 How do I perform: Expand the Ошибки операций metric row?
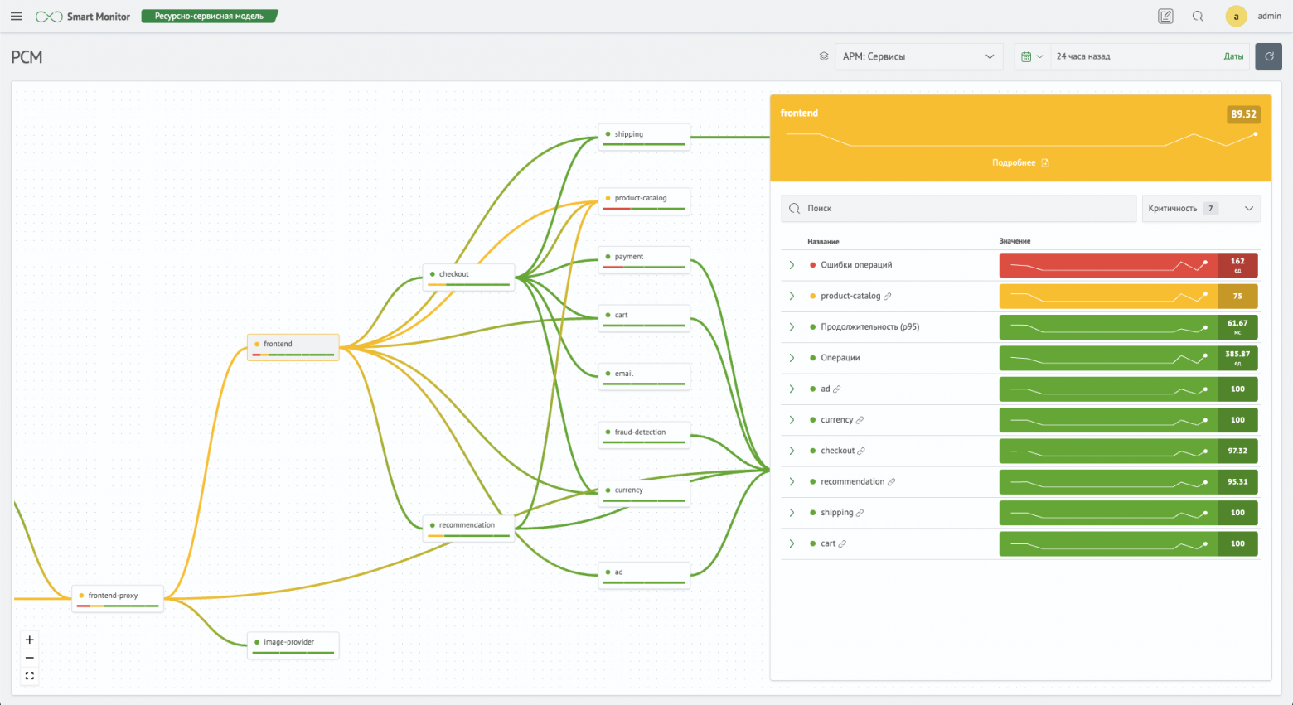tap(792, 265)
